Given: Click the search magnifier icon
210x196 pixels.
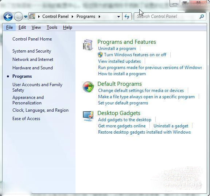Looking at the screenshot, I should (x=202, y=16).
